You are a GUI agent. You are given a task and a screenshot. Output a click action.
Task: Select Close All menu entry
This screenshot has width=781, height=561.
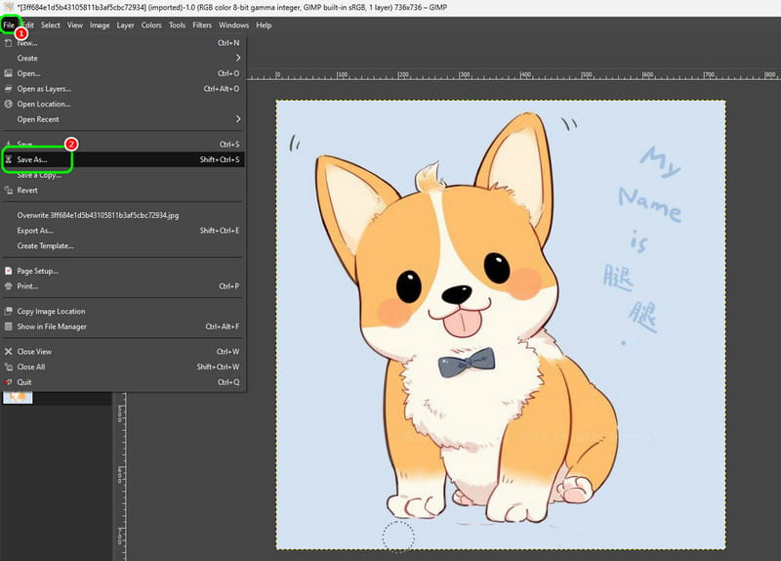[x=31, y=367]
